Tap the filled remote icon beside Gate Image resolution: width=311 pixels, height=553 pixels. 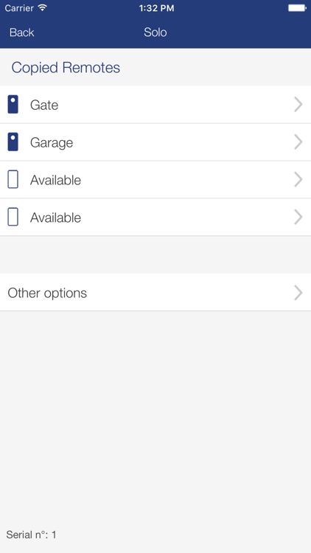[x=13, y=105]
